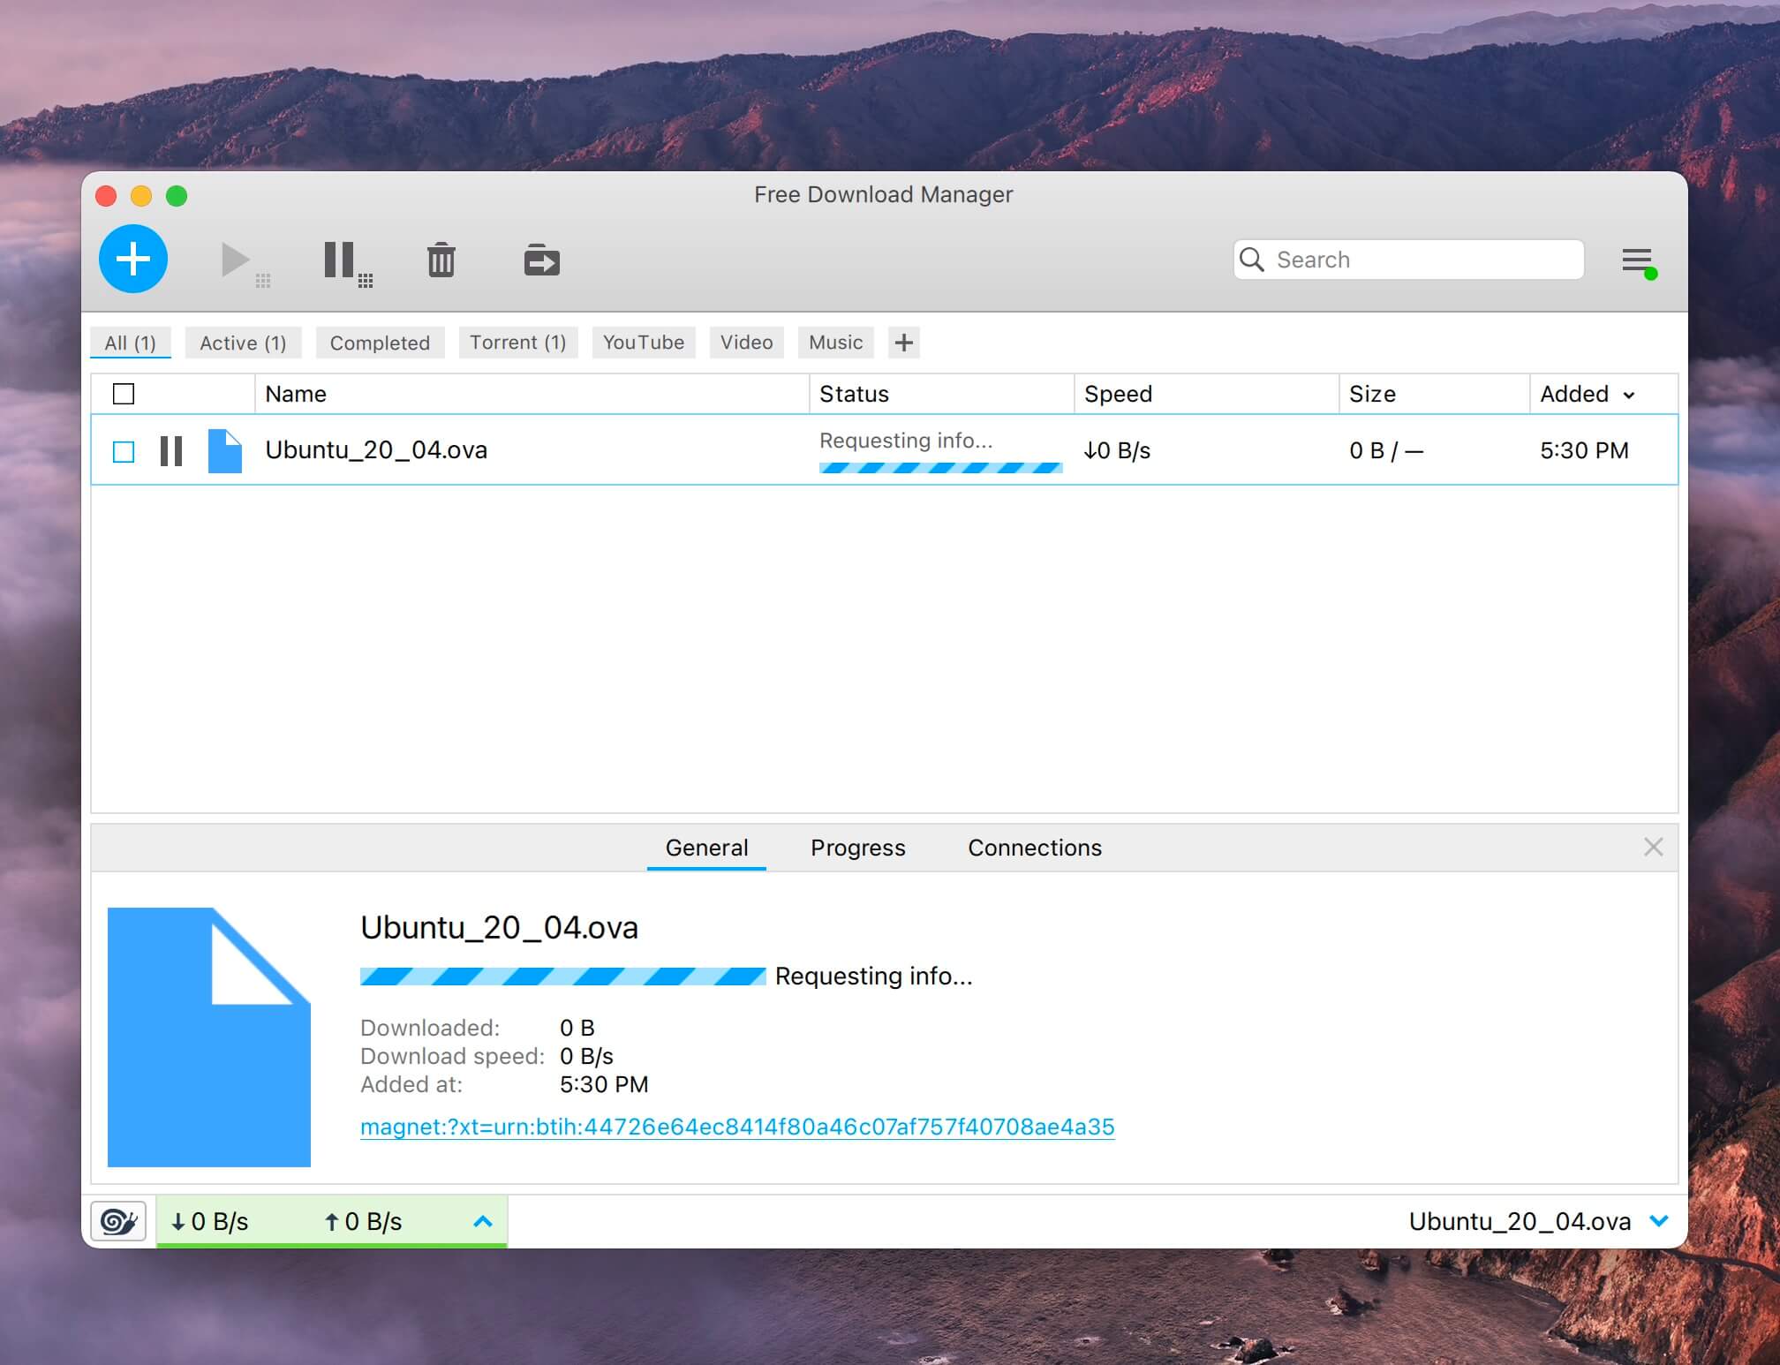
Task: Click the details panel striped progress bar
Action: point(562,977)
